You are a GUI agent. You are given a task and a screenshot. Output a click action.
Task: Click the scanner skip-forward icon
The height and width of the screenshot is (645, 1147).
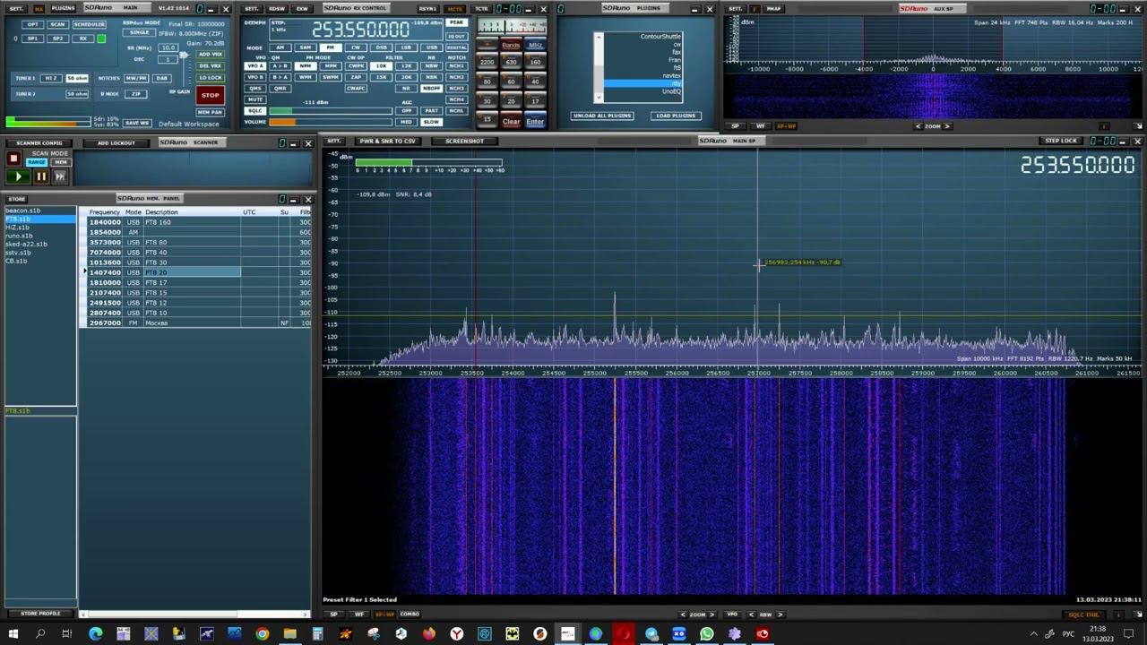pyautogui.click(x=60, y=176)
